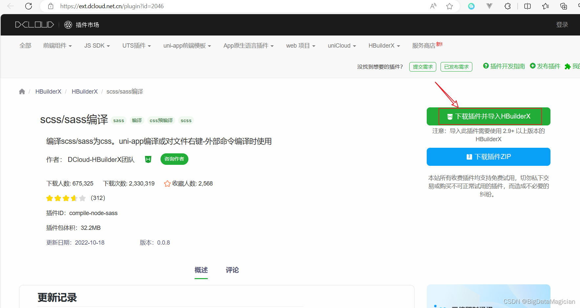Open browser Extensions puzzle icon
The height and width of the screenshot is (308, 580).
(x=508, y=6)
